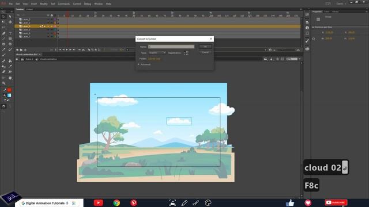This screenshot has height=207, width=369.
Task: Collapse the Position and Size section
Action: point(313,27)
